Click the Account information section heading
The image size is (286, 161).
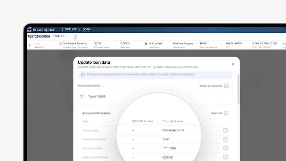[96, 113]
